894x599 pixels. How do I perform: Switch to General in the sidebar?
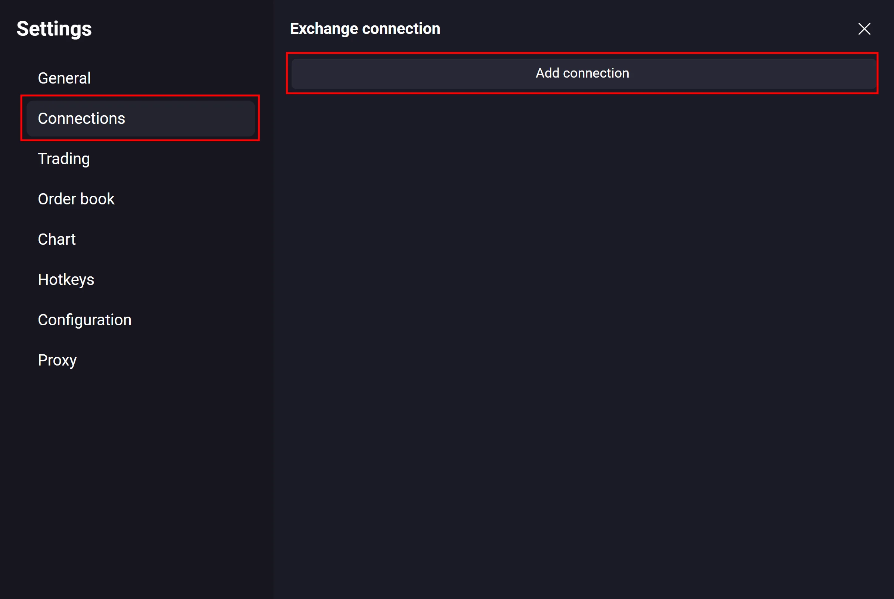pos(64,78)
